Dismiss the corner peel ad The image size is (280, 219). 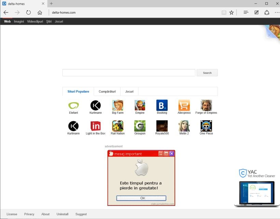coord(269,35)
